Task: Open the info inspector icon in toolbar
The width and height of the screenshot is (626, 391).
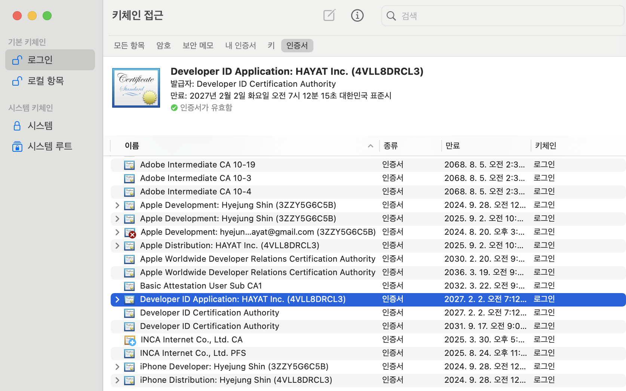Action: tap(357, 15)
